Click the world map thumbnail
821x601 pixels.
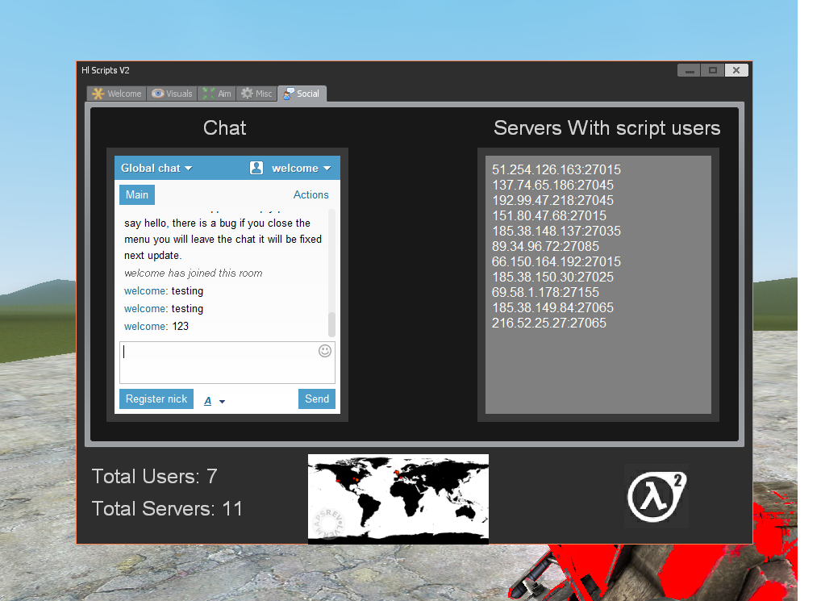[x=398, y=499]
